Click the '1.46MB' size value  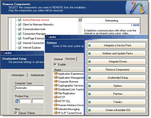pos(135,25)
